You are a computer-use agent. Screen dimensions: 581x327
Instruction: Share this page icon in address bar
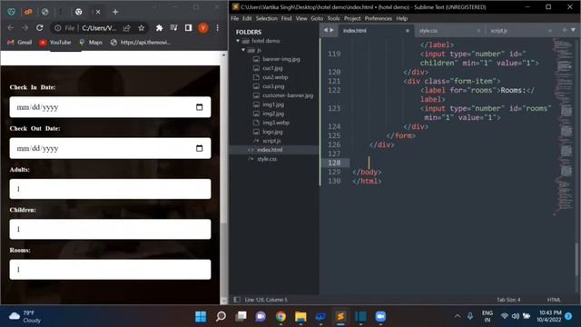(x=127, y=28)
